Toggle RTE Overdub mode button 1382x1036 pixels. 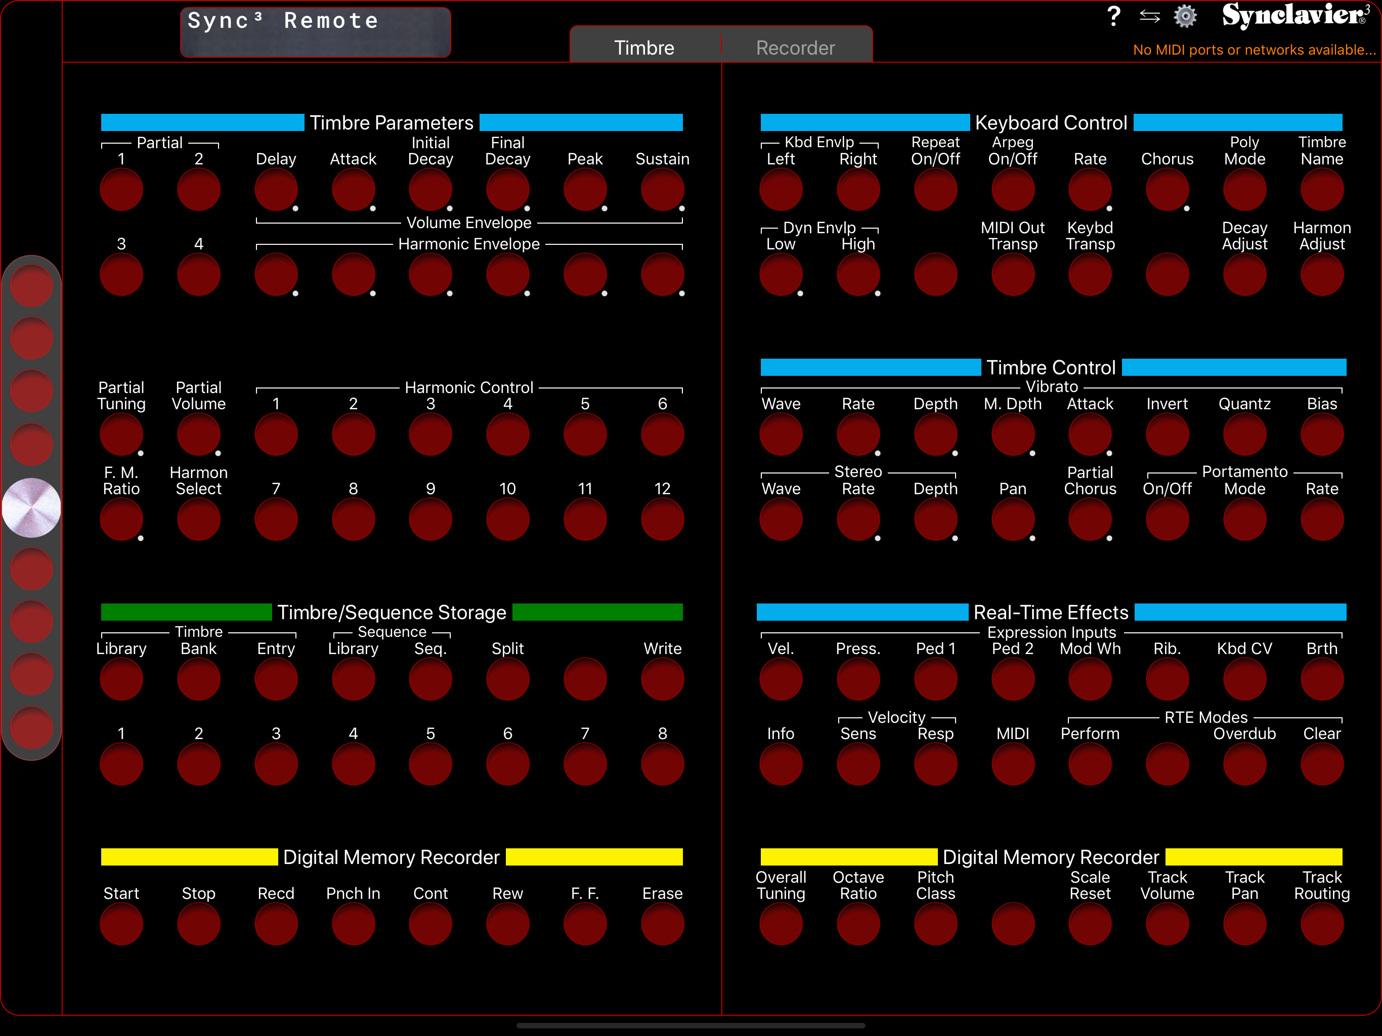pos(1245,765)
